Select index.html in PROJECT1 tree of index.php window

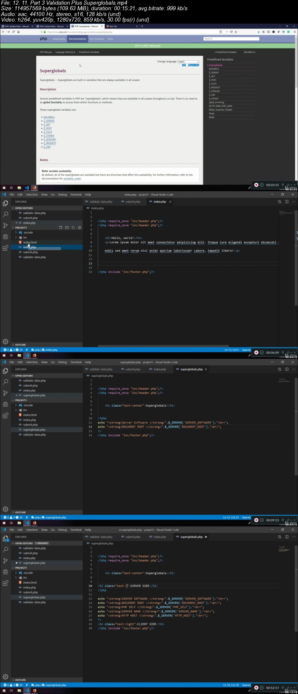[47, 242]
